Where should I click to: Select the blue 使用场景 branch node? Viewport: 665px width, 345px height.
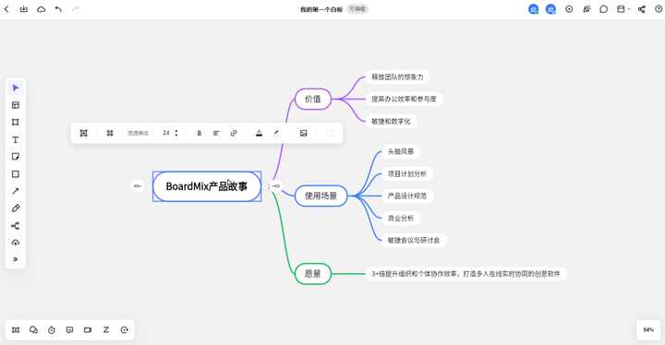321,196
